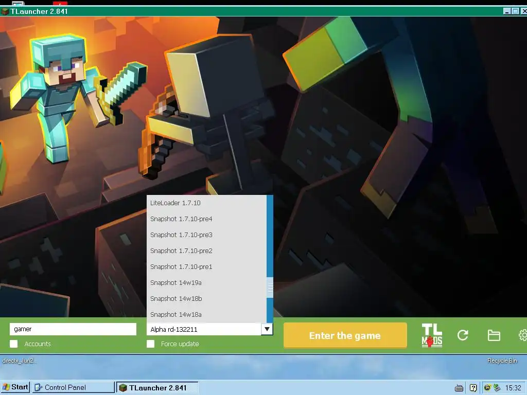Image resolution: width=527 pixels, height=395 pixels.
Task: Collapse the version dropdown arrow
Action: pos(267,329)
